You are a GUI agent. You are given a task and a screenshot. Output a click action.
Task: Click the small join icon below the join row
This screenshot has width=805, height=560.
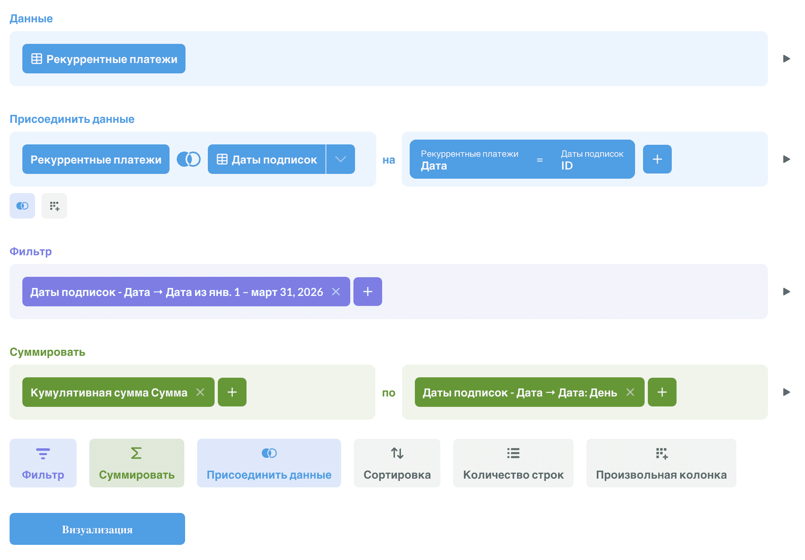22,206
